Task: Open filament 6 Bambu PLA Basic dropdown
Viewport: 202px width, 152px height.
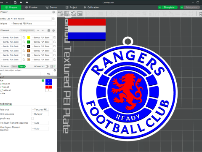Action: 42,46
